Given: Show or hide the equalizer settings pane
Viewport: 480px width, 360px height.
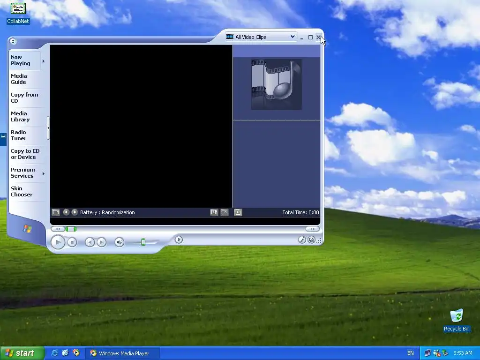Looking at the screenshot, I should coord(56,212).
